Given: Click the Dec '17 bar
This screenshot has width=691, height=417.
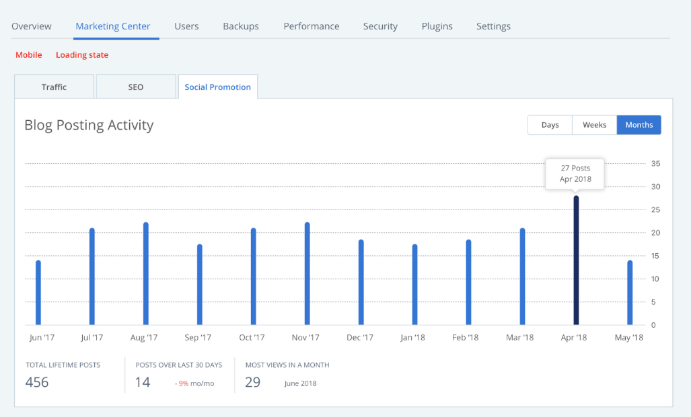Looking at the screenshot, I should (361, 282).
